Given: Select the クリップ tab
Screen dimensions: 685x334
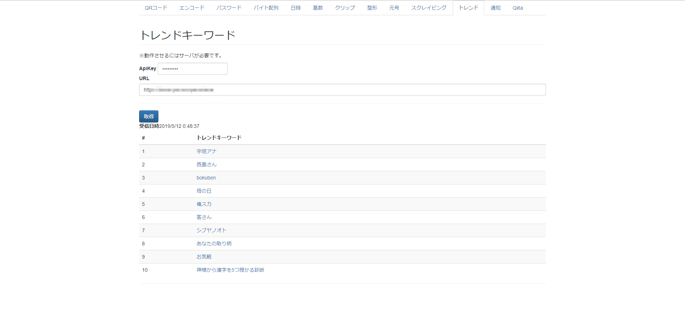Looking at the screenshot, I should [x=345, y=8].
